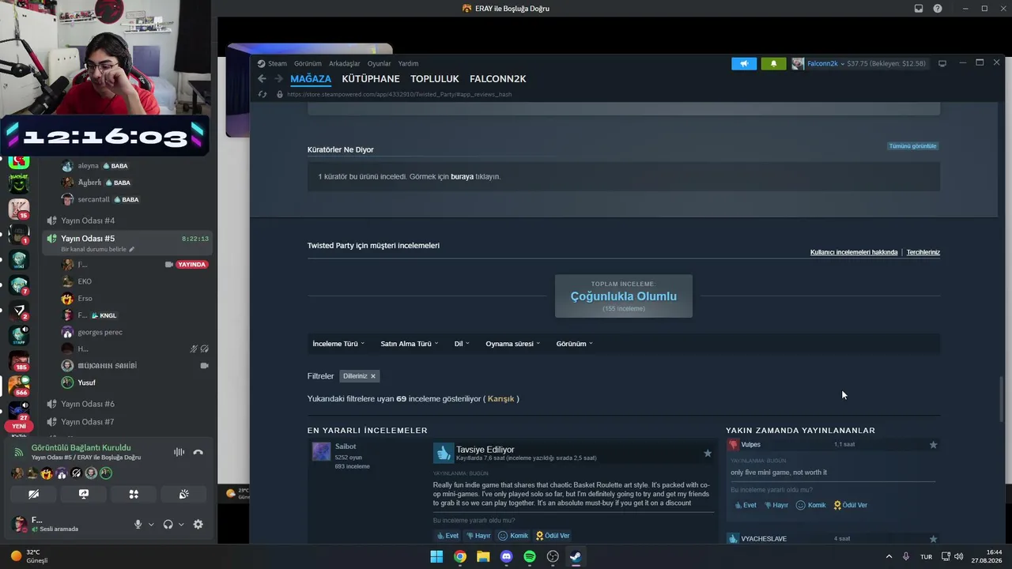Viewport: 1012px width, 569px height.
Task: Mute the Discord microphone
Action: coord(138,524)
